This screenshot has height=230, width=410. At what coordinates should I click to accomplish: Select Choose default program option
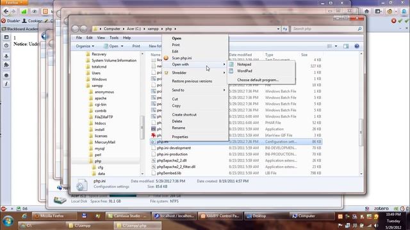point(258,80)
